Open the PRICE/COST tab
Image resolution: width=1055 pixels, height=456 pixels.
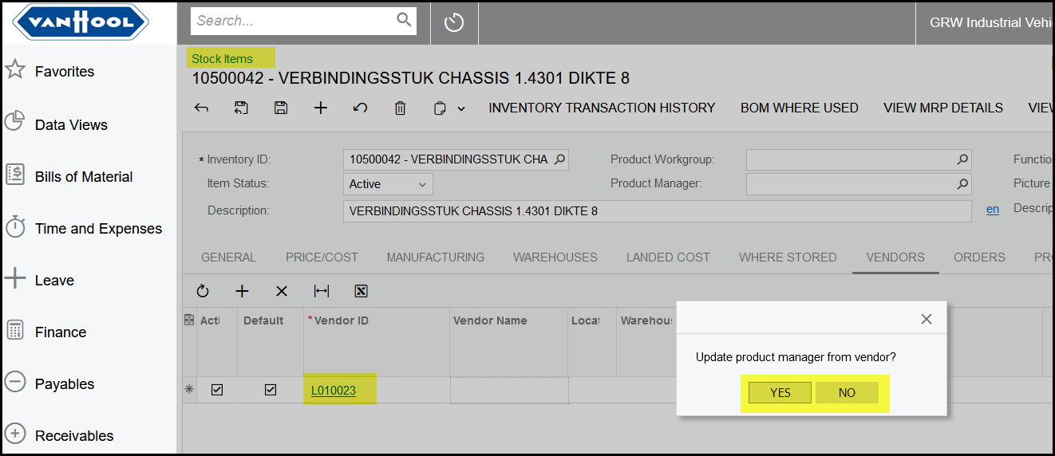pyautogui.click(x=322, y=257)
